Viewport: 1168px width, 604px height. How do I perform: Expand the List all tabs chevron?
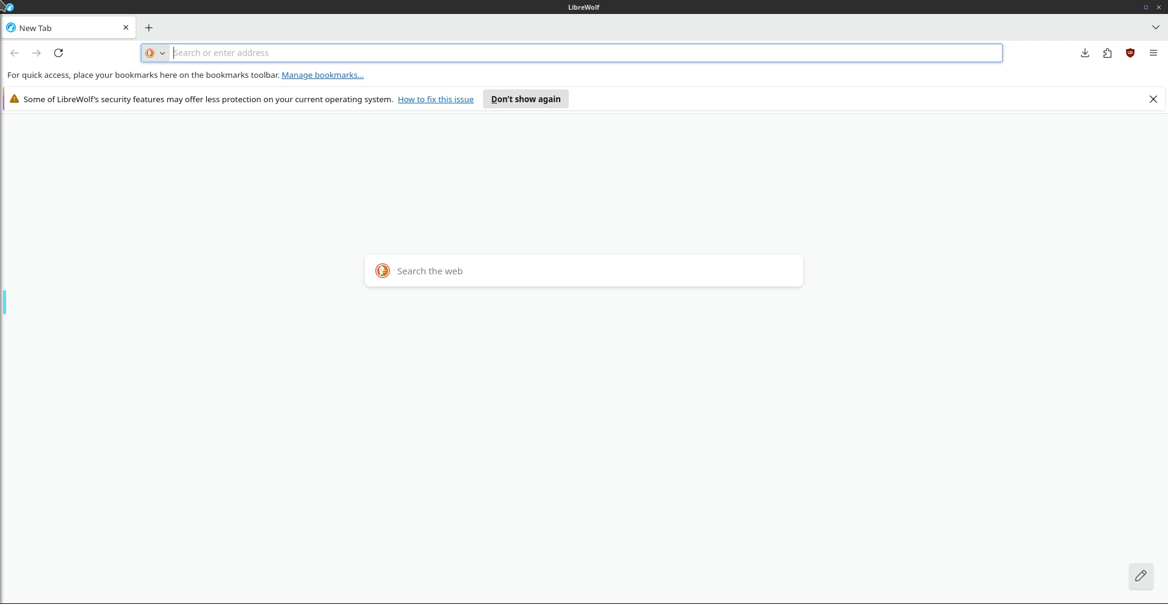pos(1155,27)
